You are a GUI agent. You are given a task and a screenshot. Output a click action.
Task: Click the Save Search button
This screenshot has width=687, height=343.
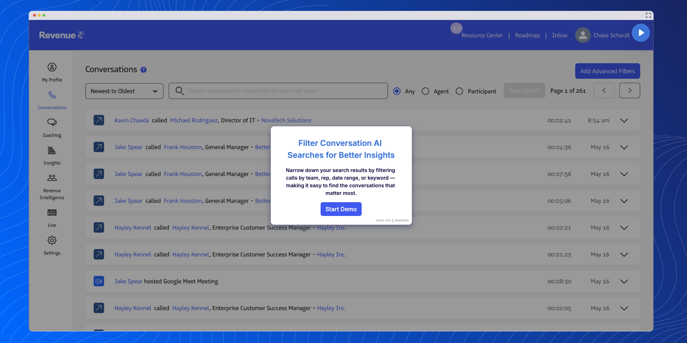[x=524, y=91]
